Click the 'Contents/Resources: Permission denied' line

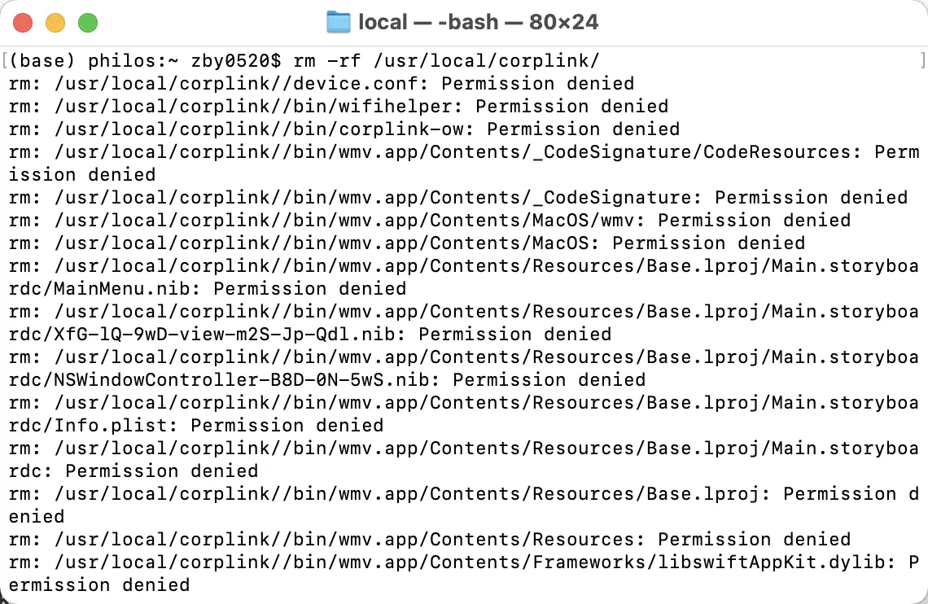(x=430, y=540)
